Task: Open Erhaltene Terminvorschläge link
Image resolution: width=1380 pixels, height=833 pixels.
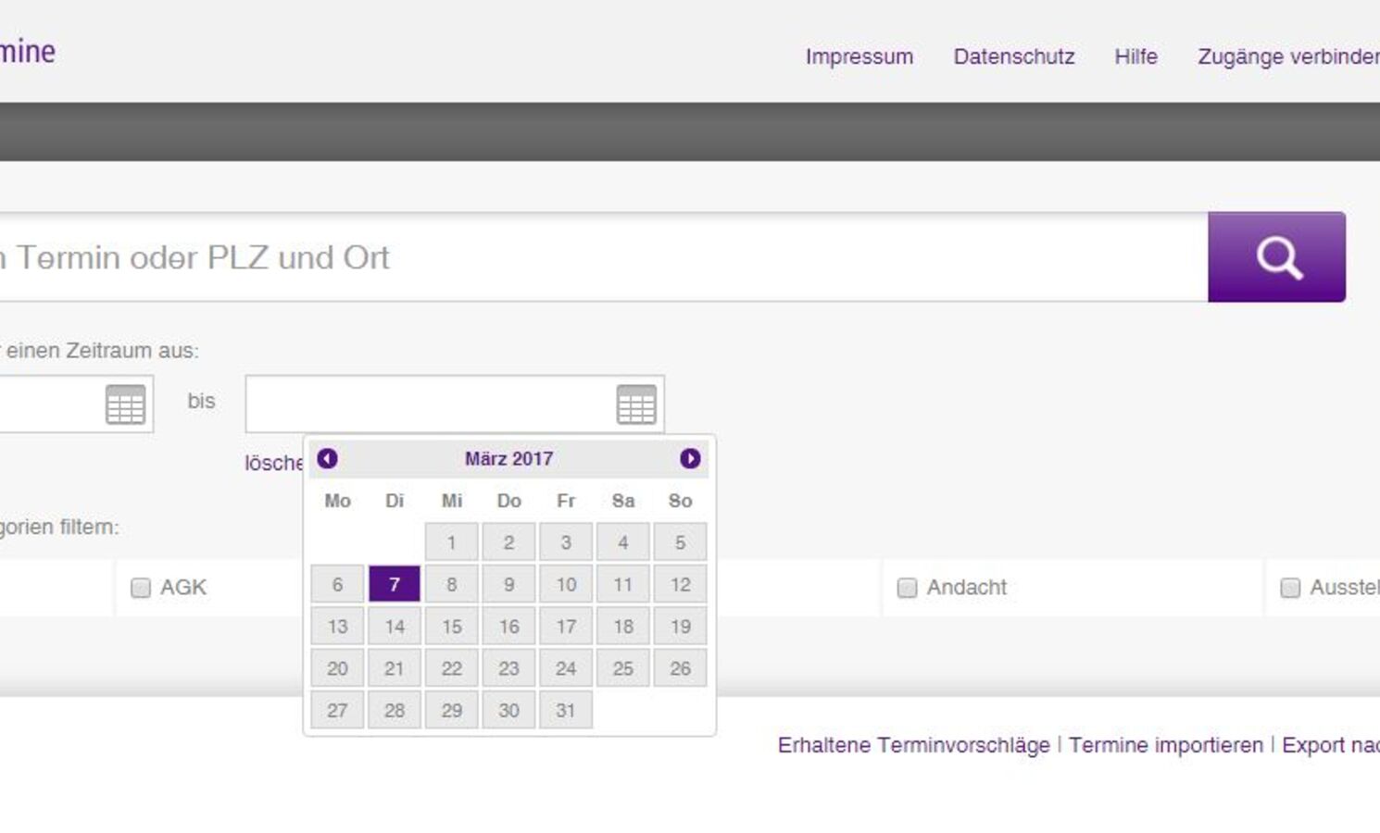Action: pyautogui.click(x=913, y=745)
